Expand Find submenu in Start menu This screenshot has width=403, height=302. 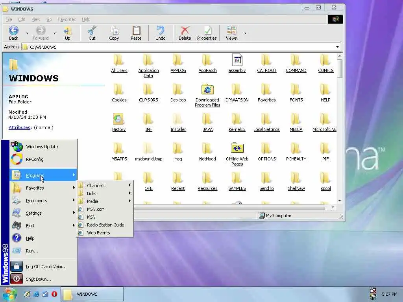[43, 226]
